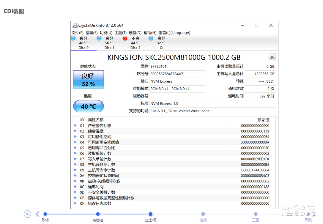The image size is (323, 224).
Task: Click the 通电次数 value 2 次
Action: pos(260,89)
